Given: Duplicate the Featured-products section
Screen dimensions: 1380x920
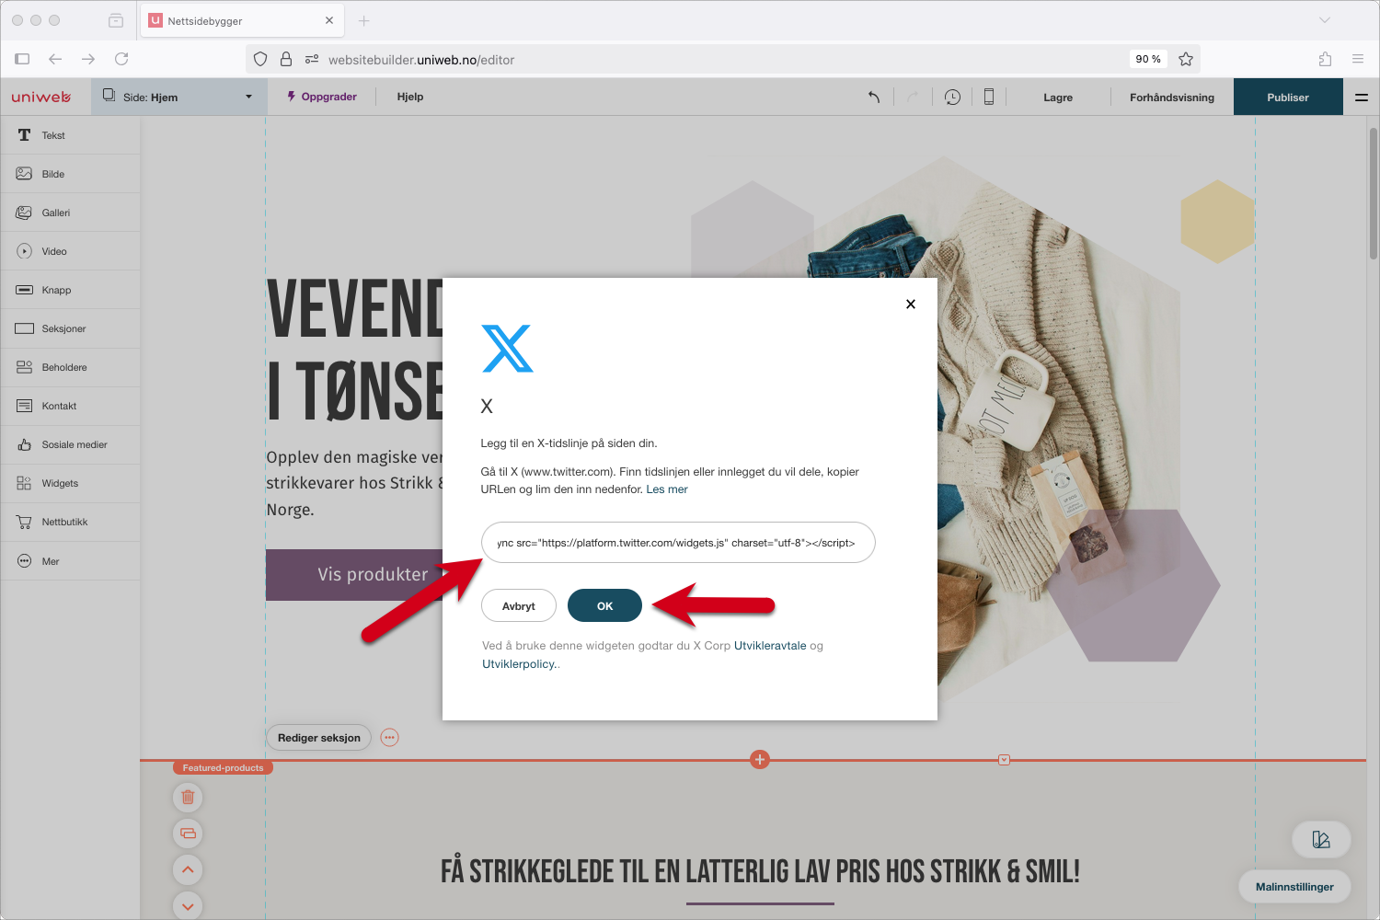Looking at the screenshot, I should tap(188, 834).
